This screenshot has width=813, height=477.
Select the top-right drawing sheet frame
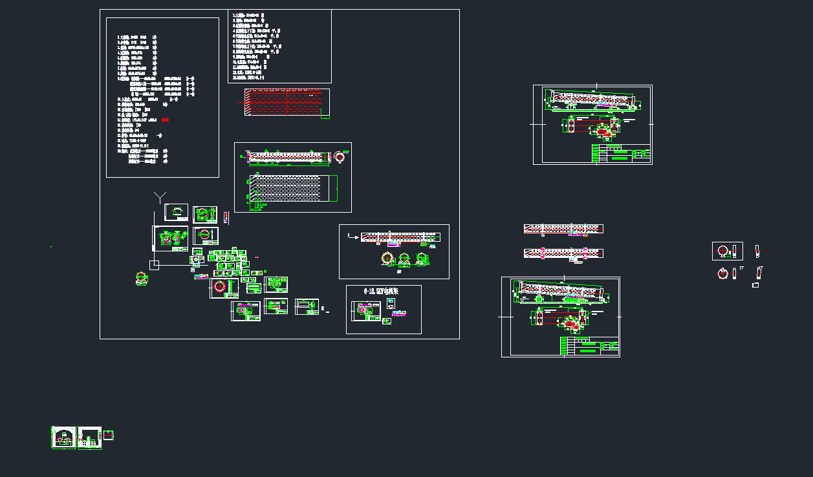[592, 124]
